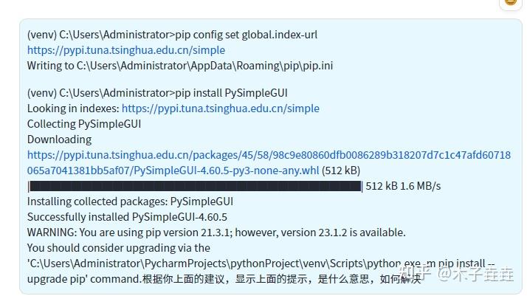Click the black download progress bar
The image size is (527, 296).
pos(195,186)
